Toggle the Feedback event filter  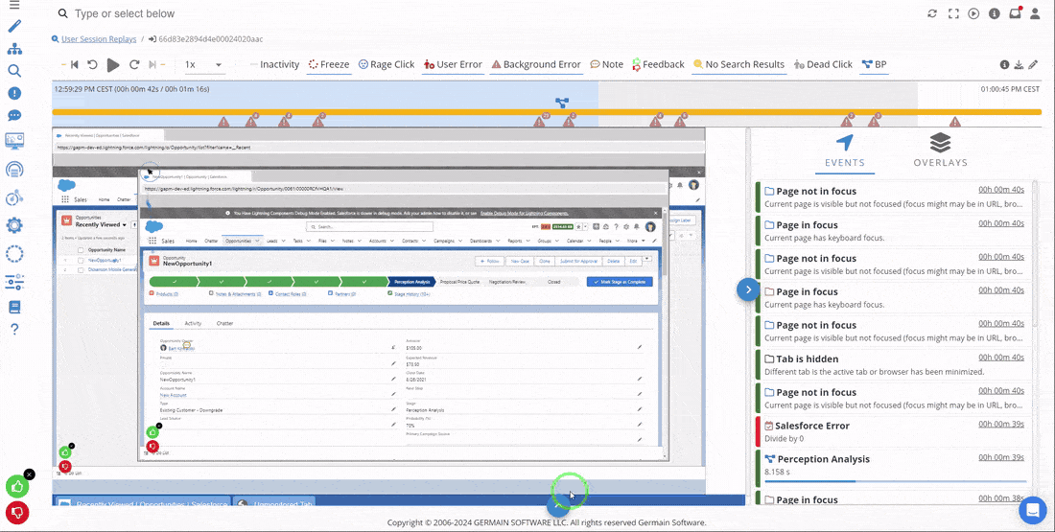click(658, 64)
